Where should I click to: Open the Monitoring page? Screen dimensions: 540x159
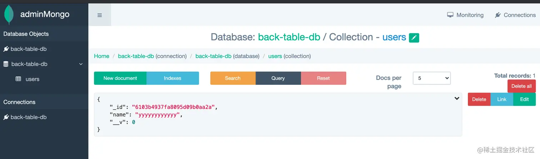point(465,15)
